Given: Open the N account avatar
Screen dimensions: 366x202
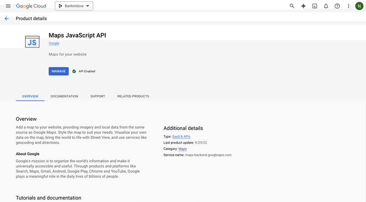Looking at the screenshot, I should click(x=359, y=6).
